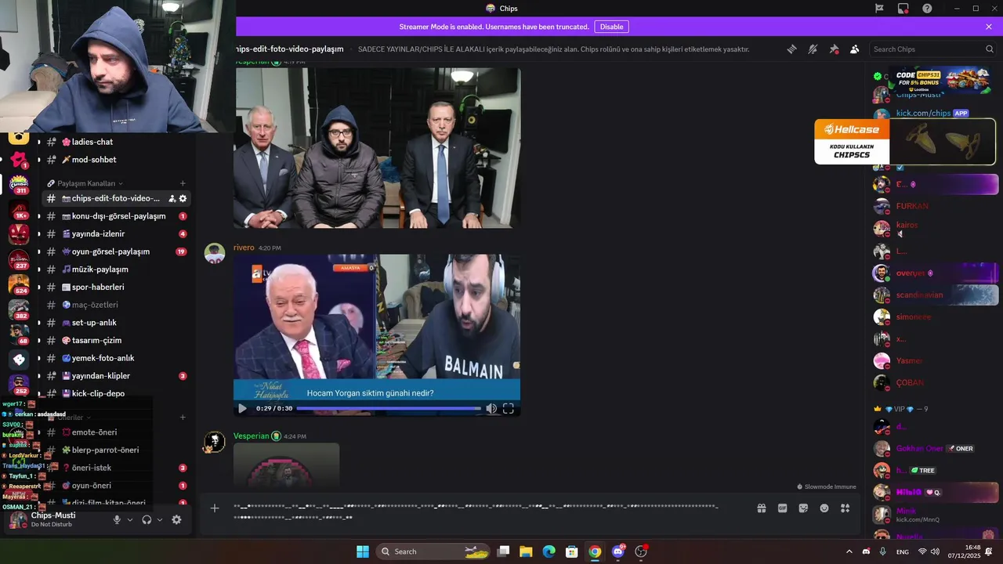1003x564 pixels.
Task: Collapse the Paylaşım Kanalları category
Action: coord(85,183)
